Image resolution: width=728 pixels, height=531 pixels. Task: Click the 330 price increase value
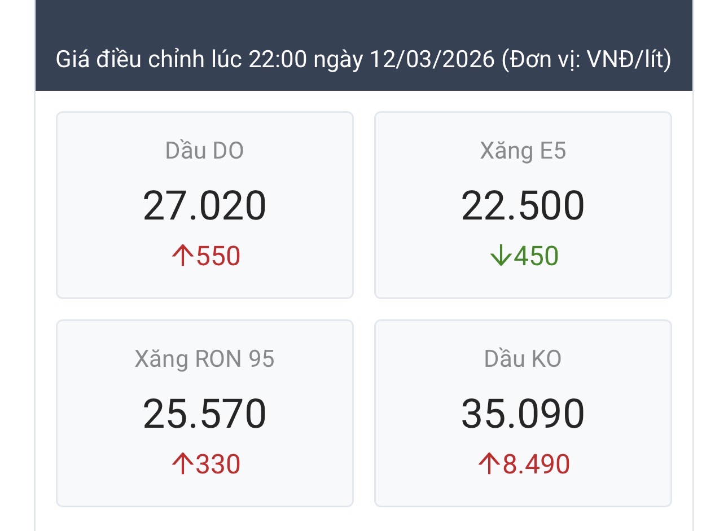pos(218,464)
